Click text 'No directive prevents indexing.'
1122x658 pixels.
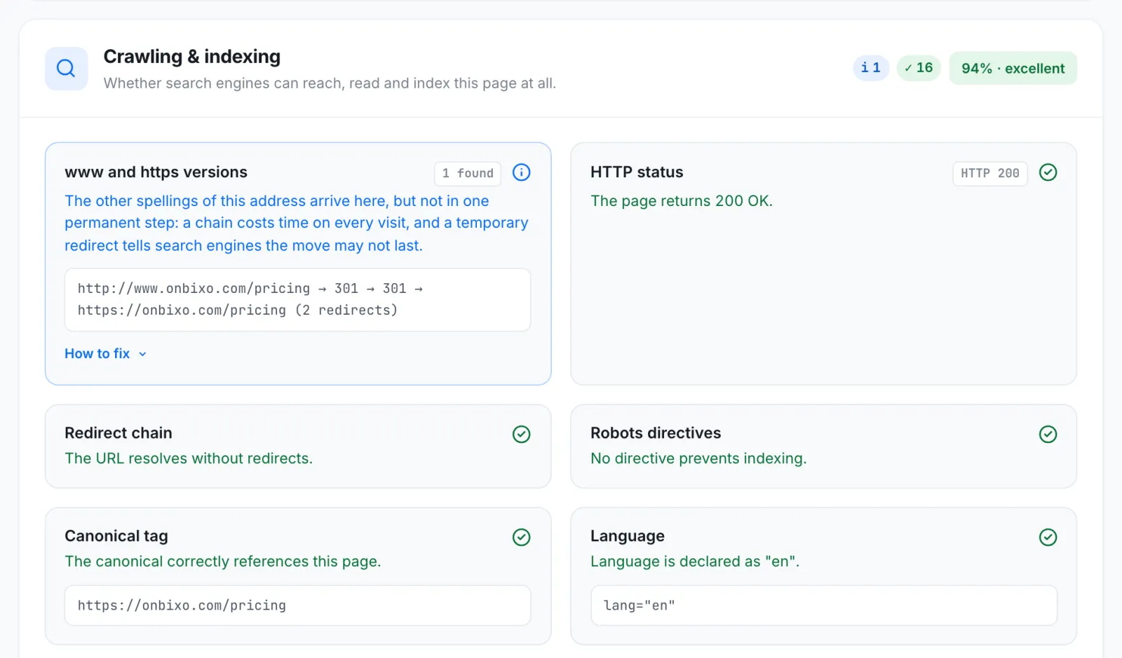698,458
